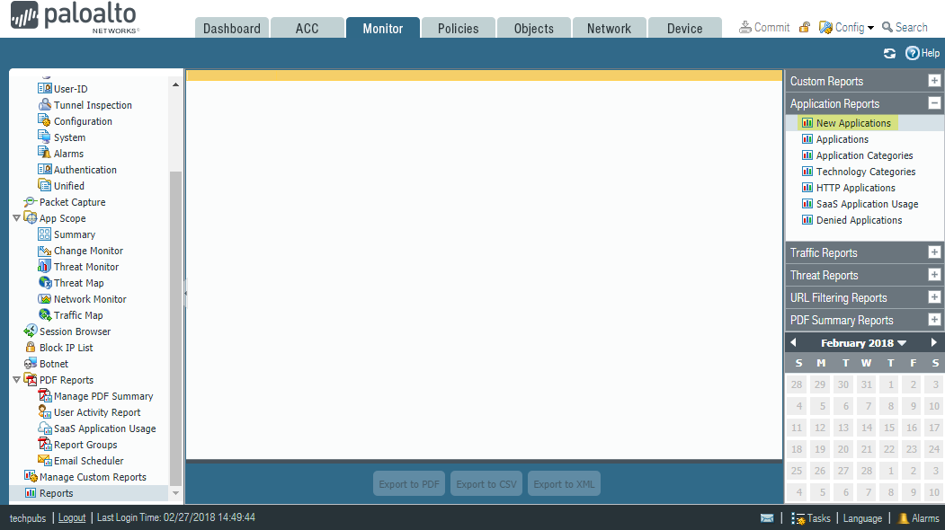
Task: Open the Packet Capture icon
Action: tap(31, 202)
